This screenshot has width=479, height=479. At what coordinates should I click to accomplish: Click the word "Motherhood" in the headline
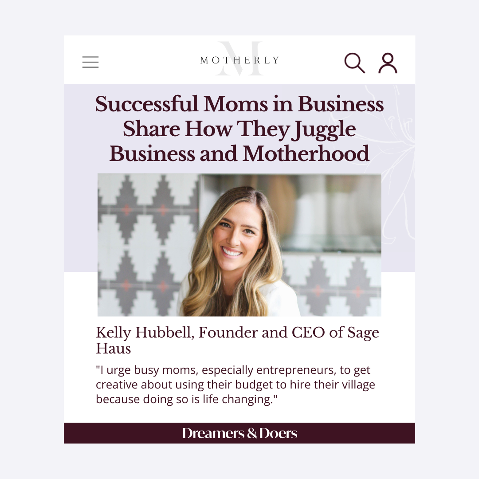coord(306,154)
